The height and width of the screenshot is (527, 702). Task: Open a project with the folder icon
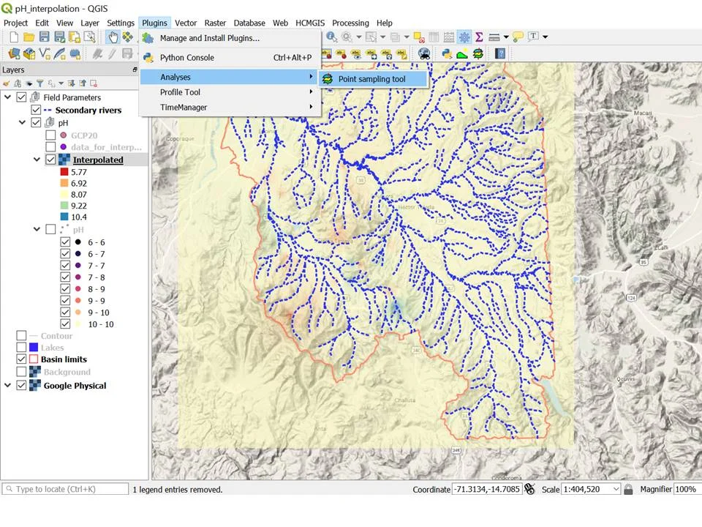29,37
